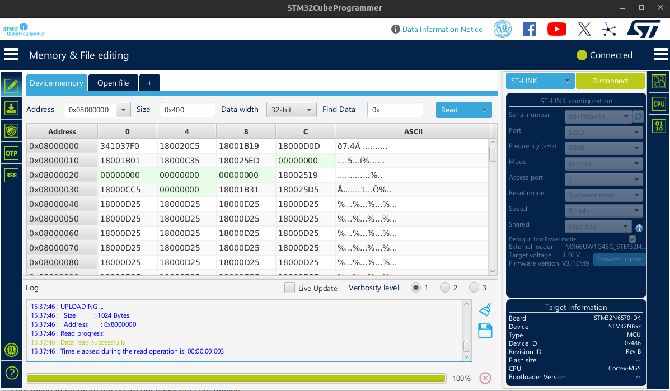Open the help question-mark icon
The image size is (670, 391).
[x=11, y=373]
